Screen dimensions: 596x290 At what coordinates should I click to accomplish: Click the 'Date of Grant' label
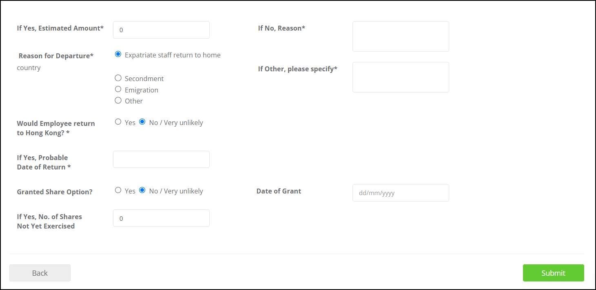(279, 191)
